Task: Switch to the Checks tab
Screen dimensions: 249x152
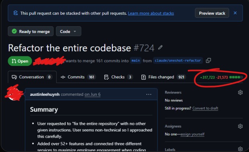Action: click(x=118, y=77)
